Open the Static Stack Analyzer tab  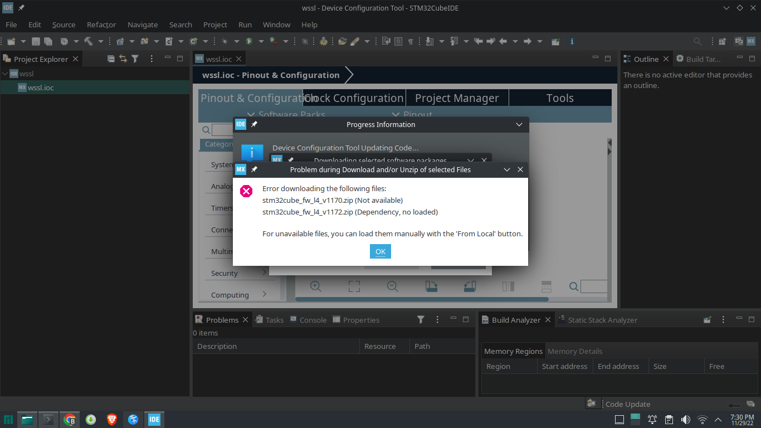[x=602, y=320]
